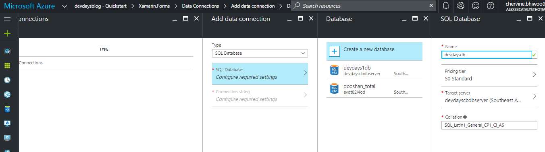Click the green plus New resource icon
545x152 pixels.
[7, 33]
